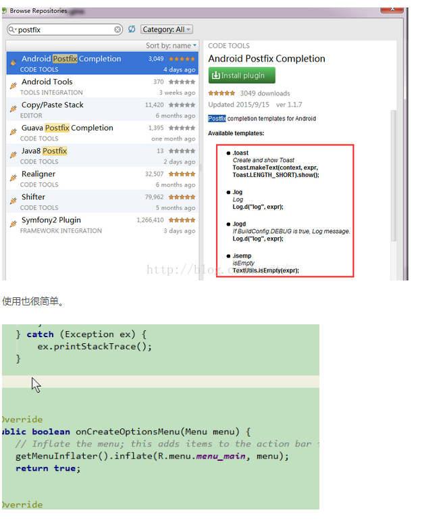Click the Shifter plugin icon
Image resolution: width=422 pixels, height=525 pixels.
pyautogui.click(x=13, y=201)
